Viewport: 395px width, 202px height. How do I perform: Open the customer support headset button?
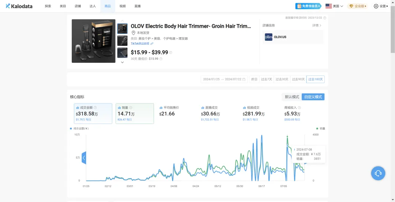pyautogui.click(x=378, y=173)
